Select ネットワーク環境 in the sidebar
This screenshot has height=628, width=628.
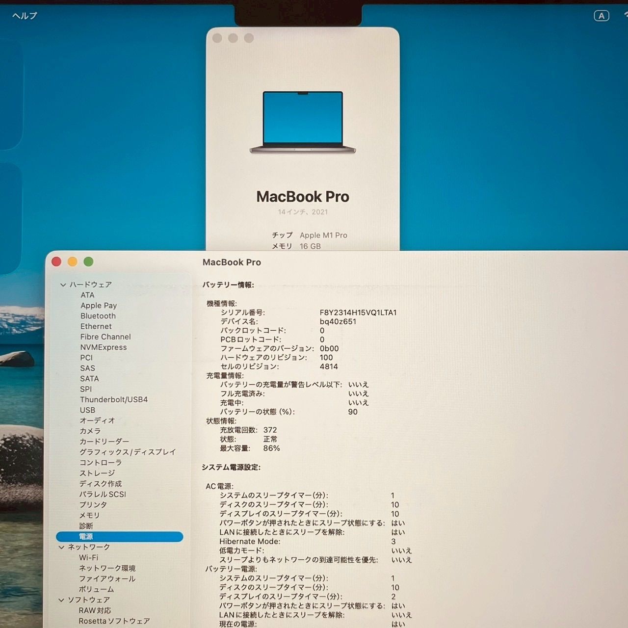pos(107,568)
